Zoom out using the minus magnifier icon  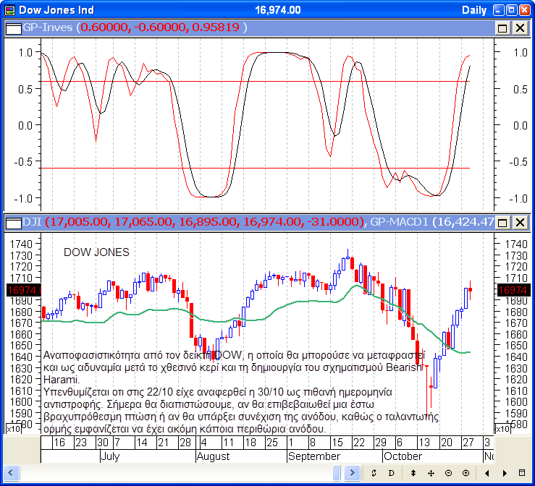tap(448, 473)
